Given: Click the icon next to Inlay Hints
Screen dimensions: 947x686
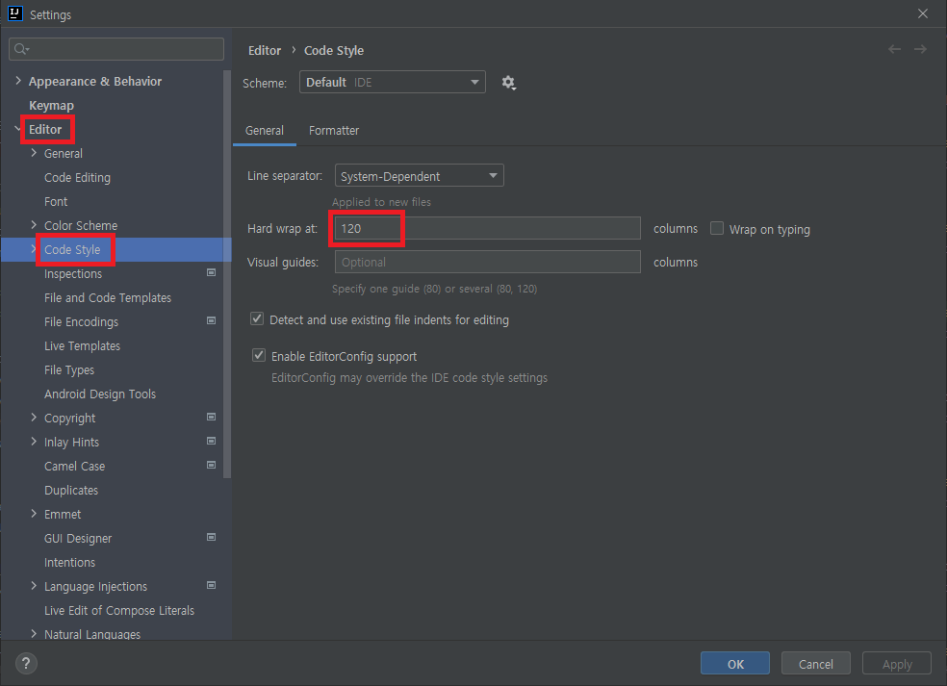Looking at the screenshot, I should [211, 442].
